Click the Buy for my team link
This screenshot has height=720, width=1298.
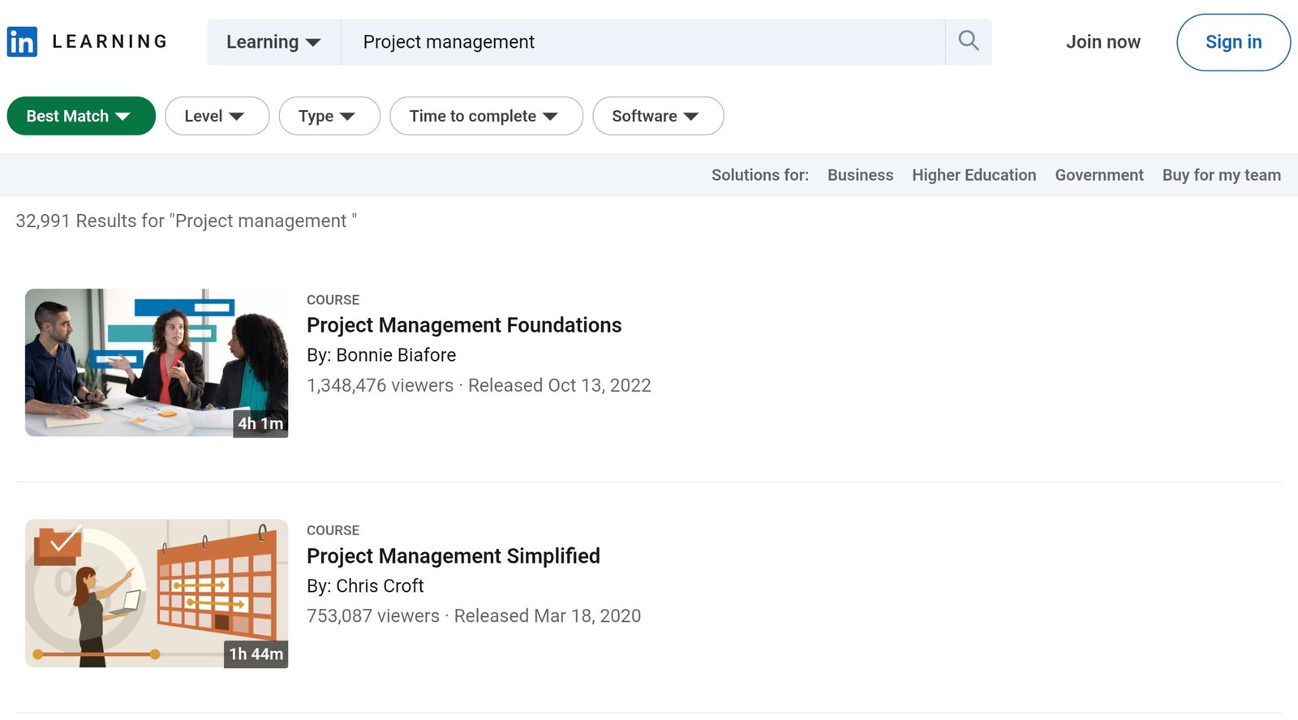(1222, 175)
